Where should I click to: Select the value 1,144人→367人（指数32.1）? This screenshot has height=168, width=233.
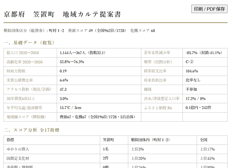[x=82, y=53]
